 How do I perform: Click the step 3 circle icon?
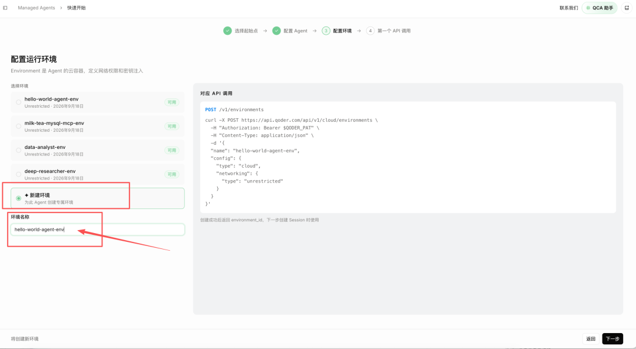point(326,31)
